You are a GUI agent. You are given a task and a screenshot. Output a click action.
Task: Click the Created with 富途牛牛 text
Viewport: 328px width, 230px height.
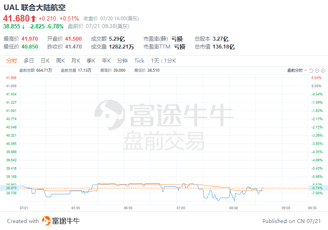tap(43, 221)
